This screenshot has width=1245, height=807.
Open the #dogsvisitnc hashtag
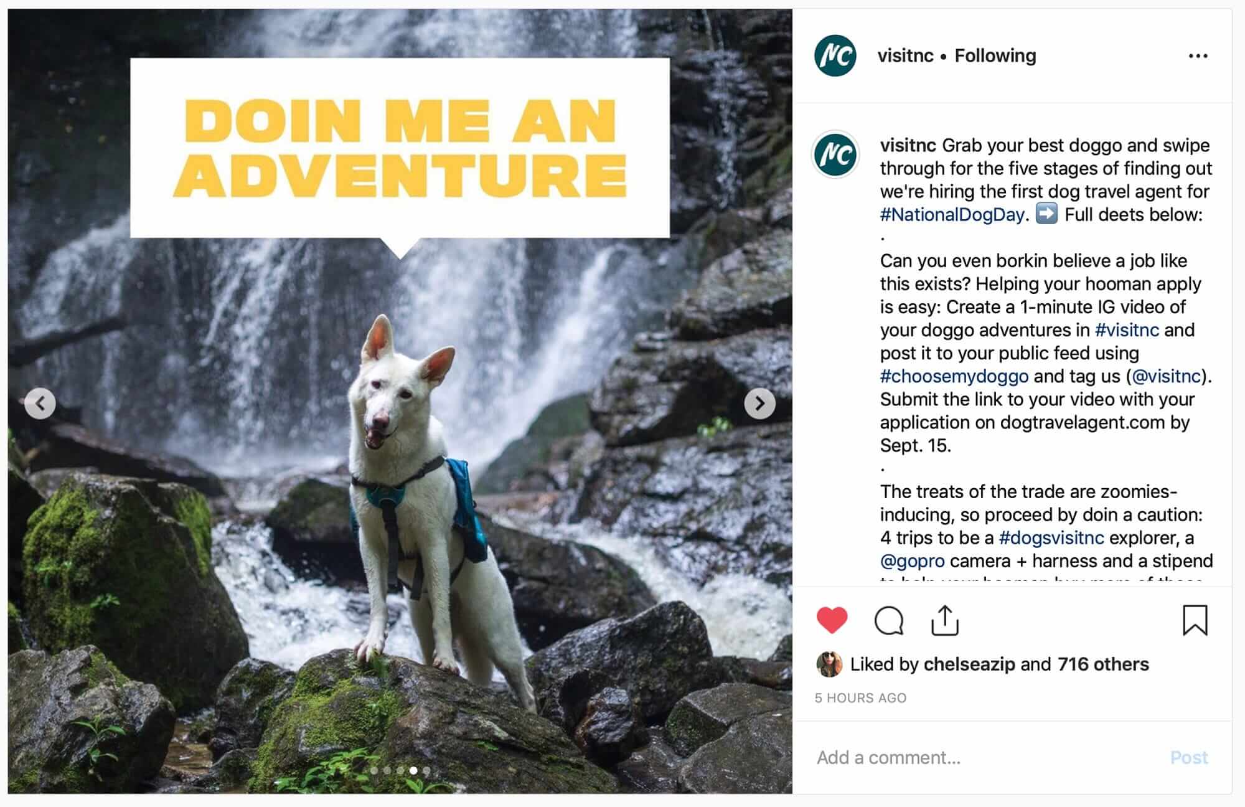pyautogui.click(x=1051, y=538)
